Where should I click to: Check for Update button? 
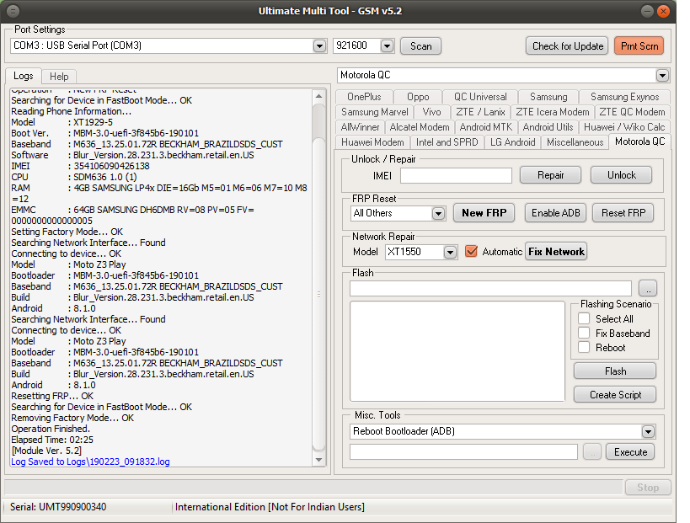click(567, 45)
